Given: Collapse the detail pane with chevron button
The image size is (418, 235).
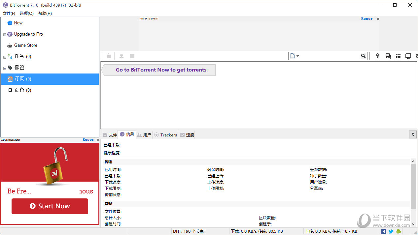Looking at the screenshot, I should 413,134.
